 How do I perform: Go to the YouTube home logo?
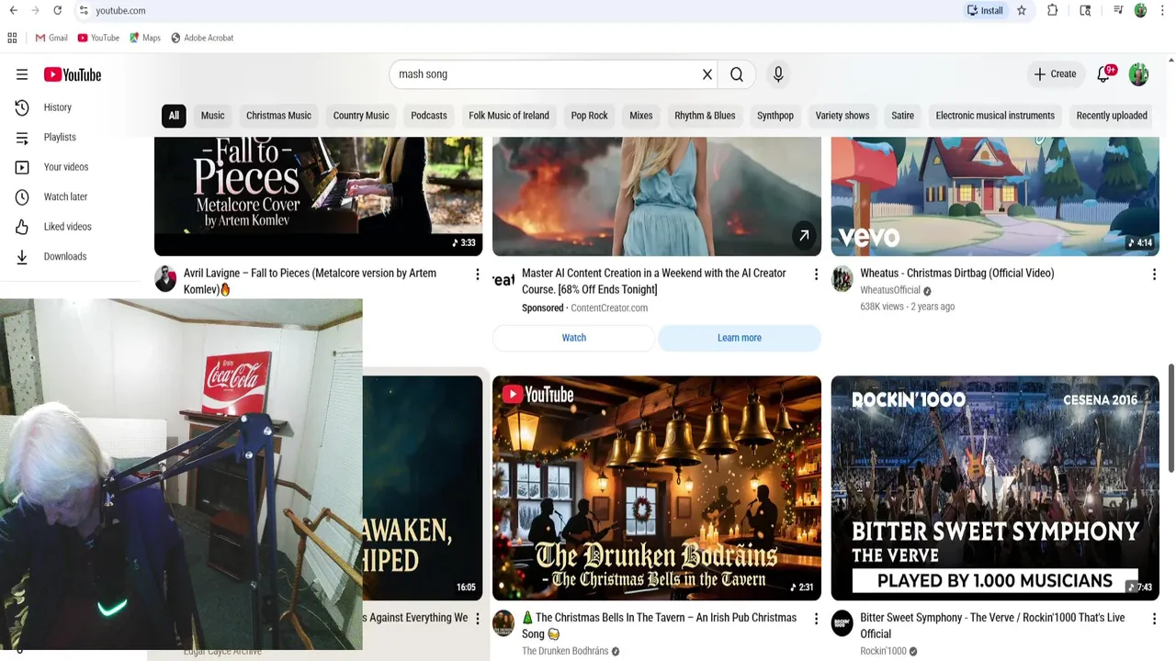pos(73,74)
